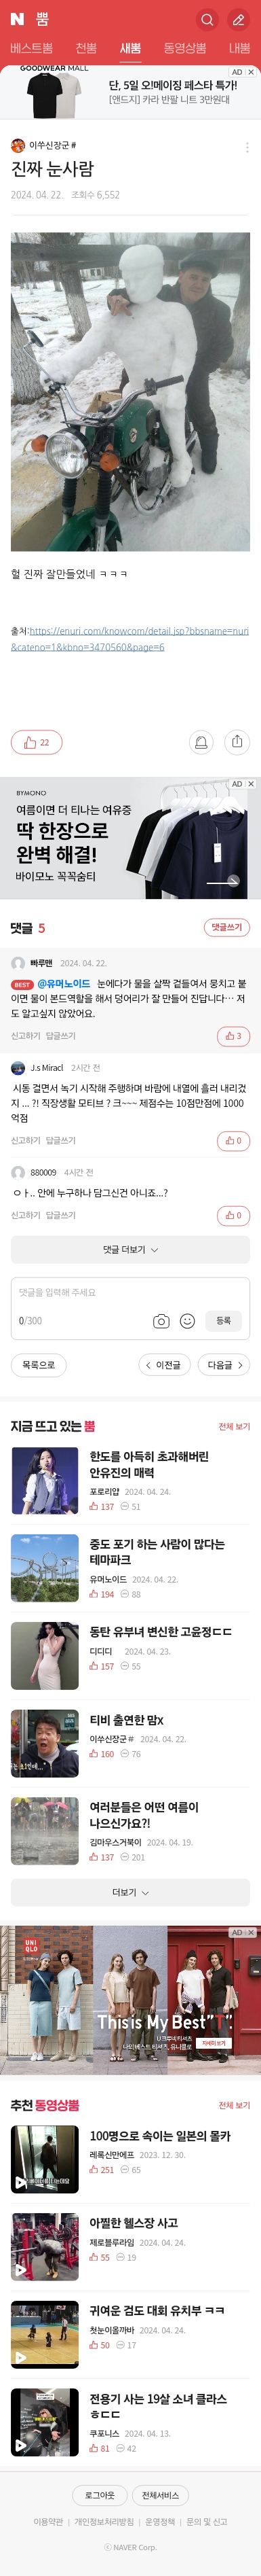This screenshot has width=261, height=2576.
Task: Click the 댓글쓰기 button
Action: 227,927
